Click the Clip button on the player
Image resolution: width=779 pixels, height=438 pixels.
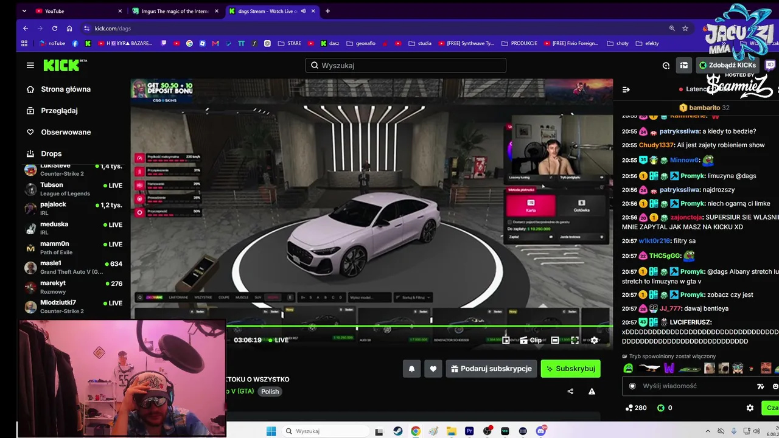(x=531, y=340)
